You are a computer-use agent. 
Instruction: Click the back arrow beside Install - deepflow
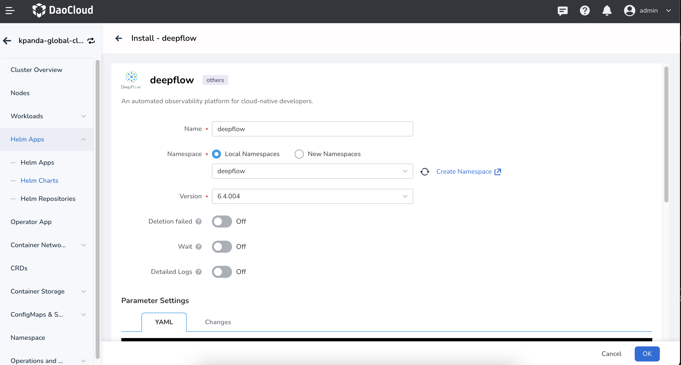pyautogui.click(x=119, y=38)
